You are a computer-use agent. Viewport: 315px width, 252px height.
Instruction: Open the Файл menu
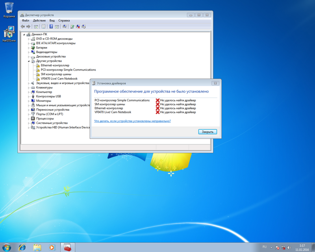click(x=26, y=20)
